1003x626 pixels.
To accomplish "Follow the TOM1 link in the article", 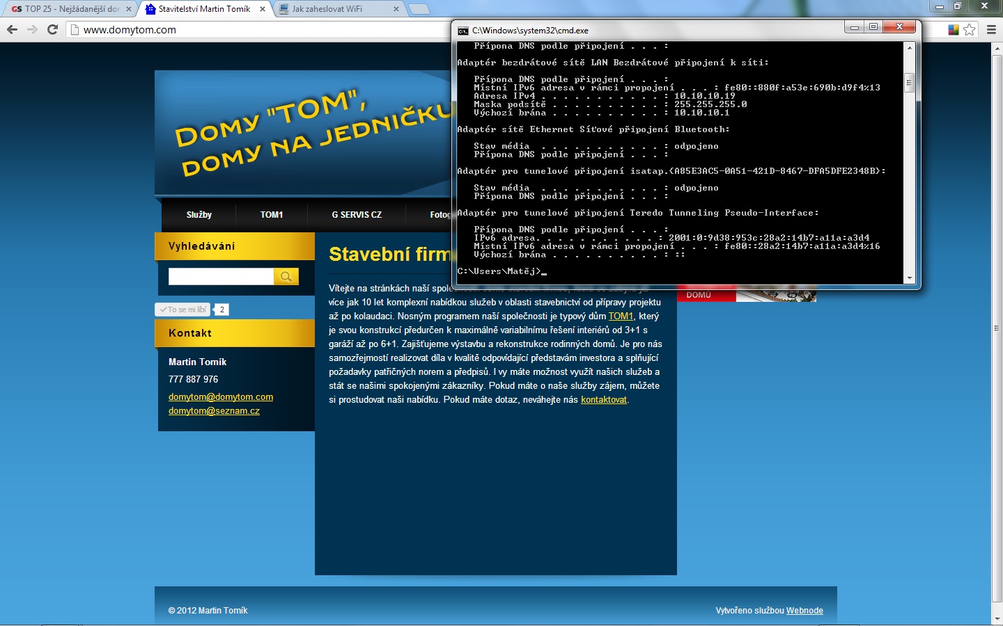I will coord(621,316).
